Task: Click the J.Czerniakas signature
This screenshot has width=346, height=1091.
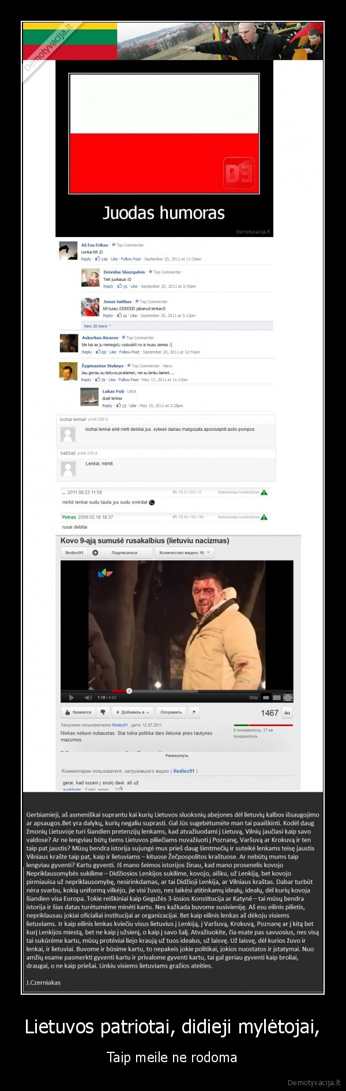Action: 43,982
